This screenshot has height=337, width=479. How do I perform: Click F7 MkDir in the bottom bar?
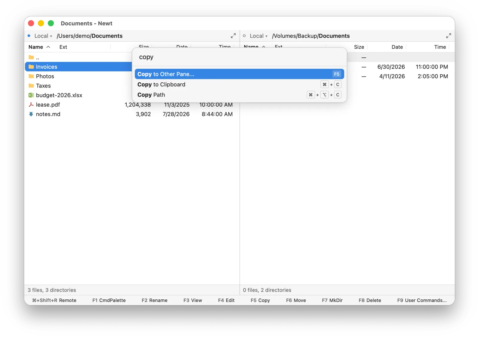coord(332,300)
